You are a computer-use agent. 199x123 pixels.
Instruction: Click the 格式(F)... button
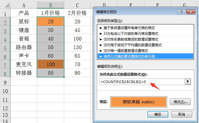click(x=180, y=102)
